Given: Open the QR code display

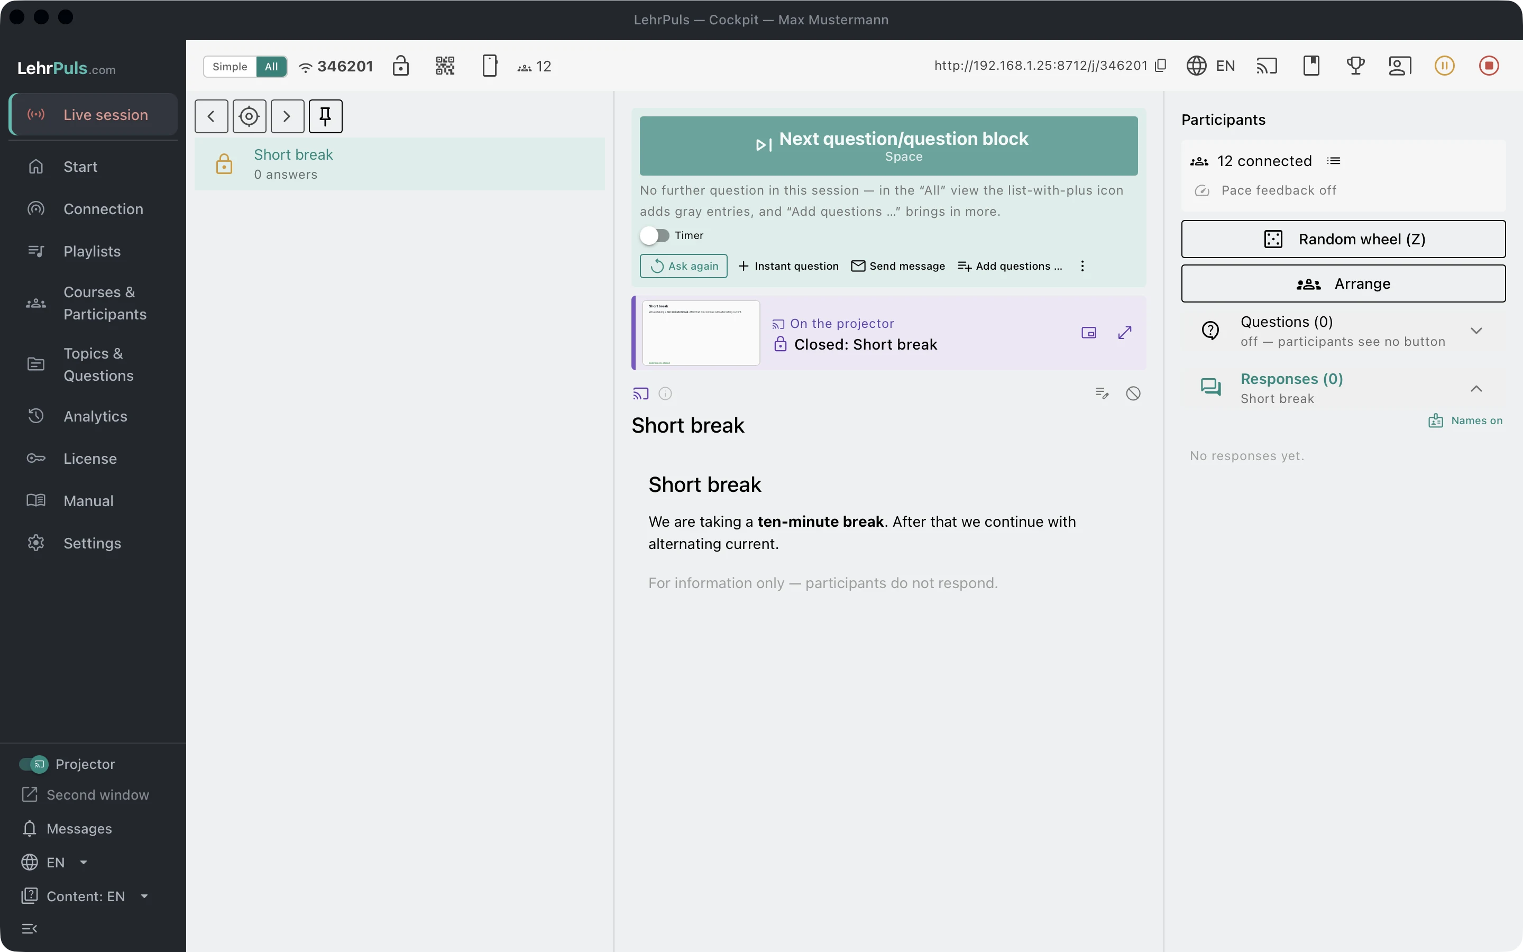Looking at the screenshot, I should pyautogui.click(x=445, y=66).
